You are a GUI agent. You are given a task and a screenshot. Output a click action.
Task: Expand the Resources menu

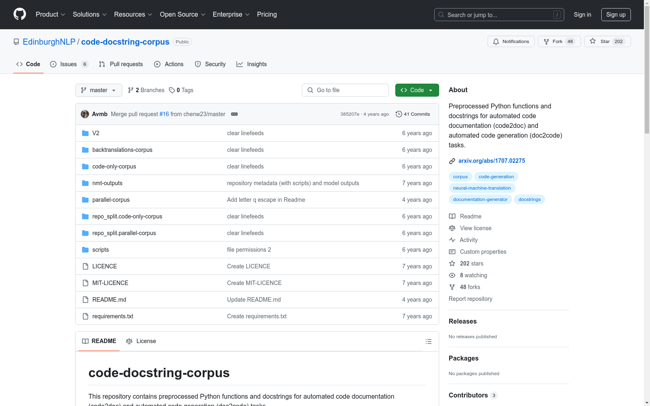133,14
